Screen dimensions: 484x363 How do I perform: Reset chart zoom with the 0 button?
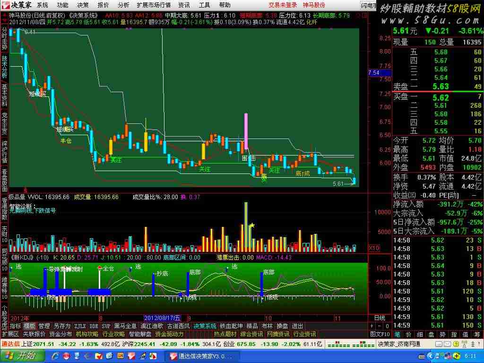point(387,326)
